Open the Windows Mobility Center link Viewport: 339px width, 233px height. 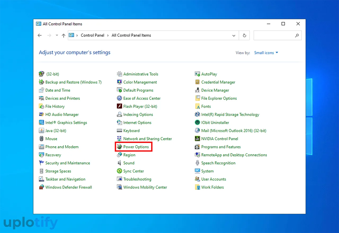145,187
